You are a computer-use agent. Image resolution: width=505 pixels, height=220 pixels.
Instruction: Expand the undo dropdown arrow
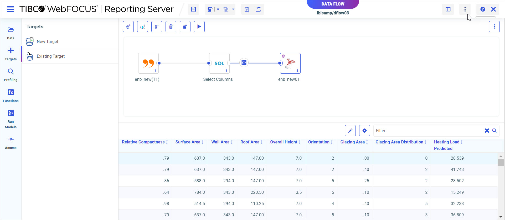pos(218,9)
